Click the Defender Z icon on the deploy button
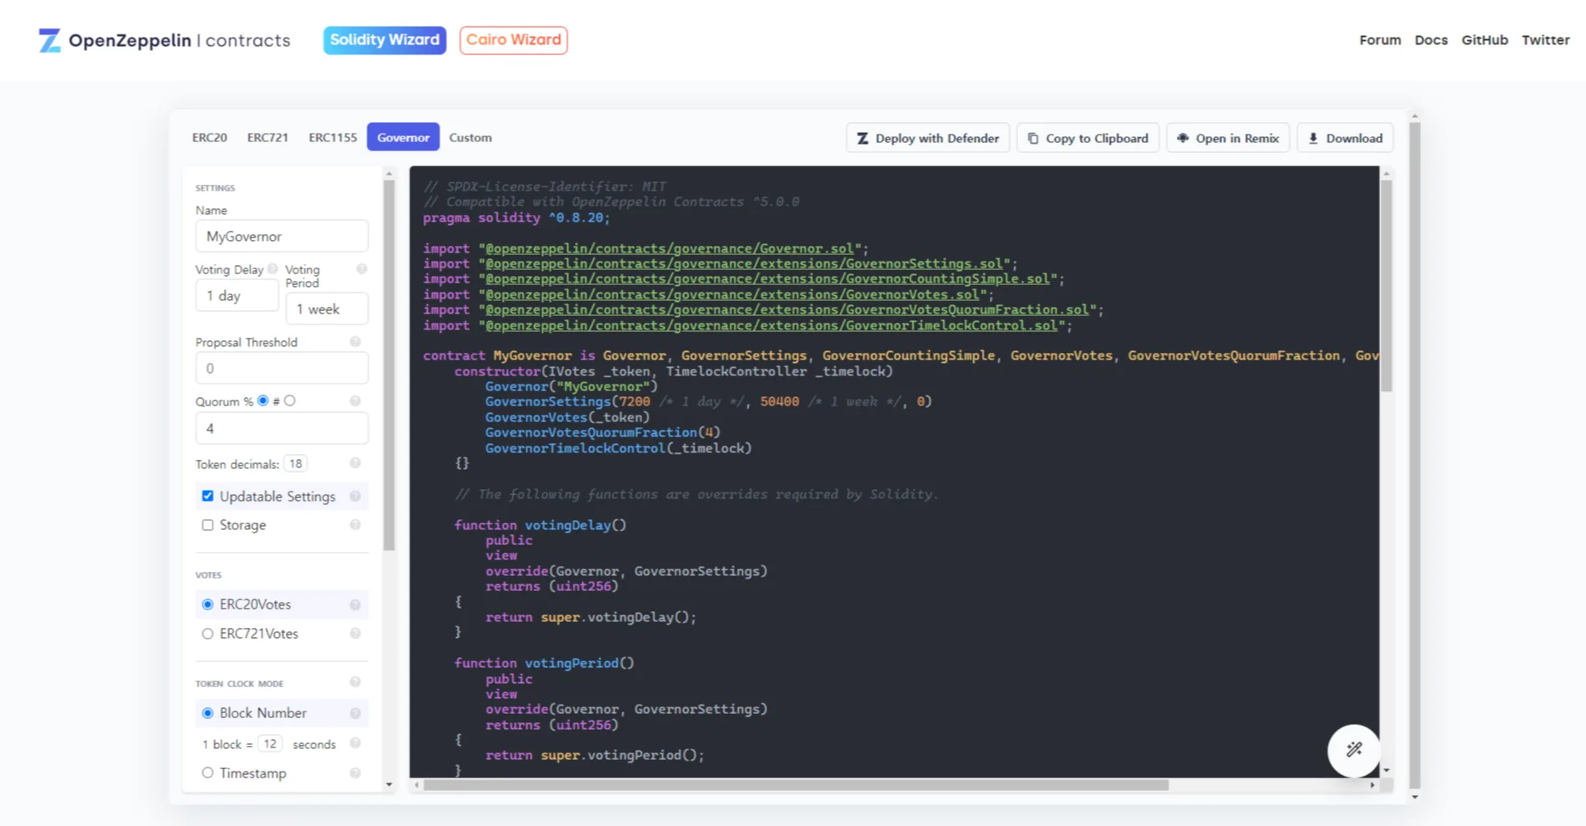Image resolution: width=1586 pixels, height=826 pixels. [862, 139]
